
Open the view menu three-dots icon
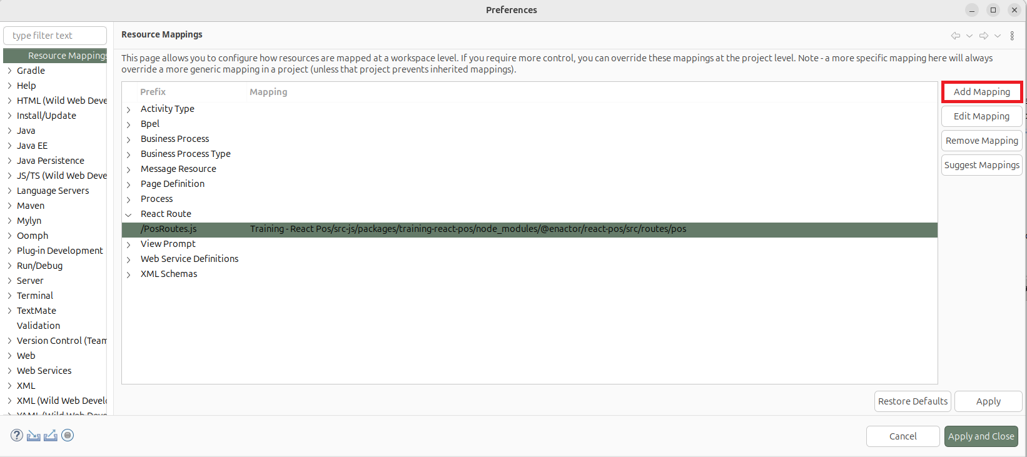click(x=1012, y=36)
